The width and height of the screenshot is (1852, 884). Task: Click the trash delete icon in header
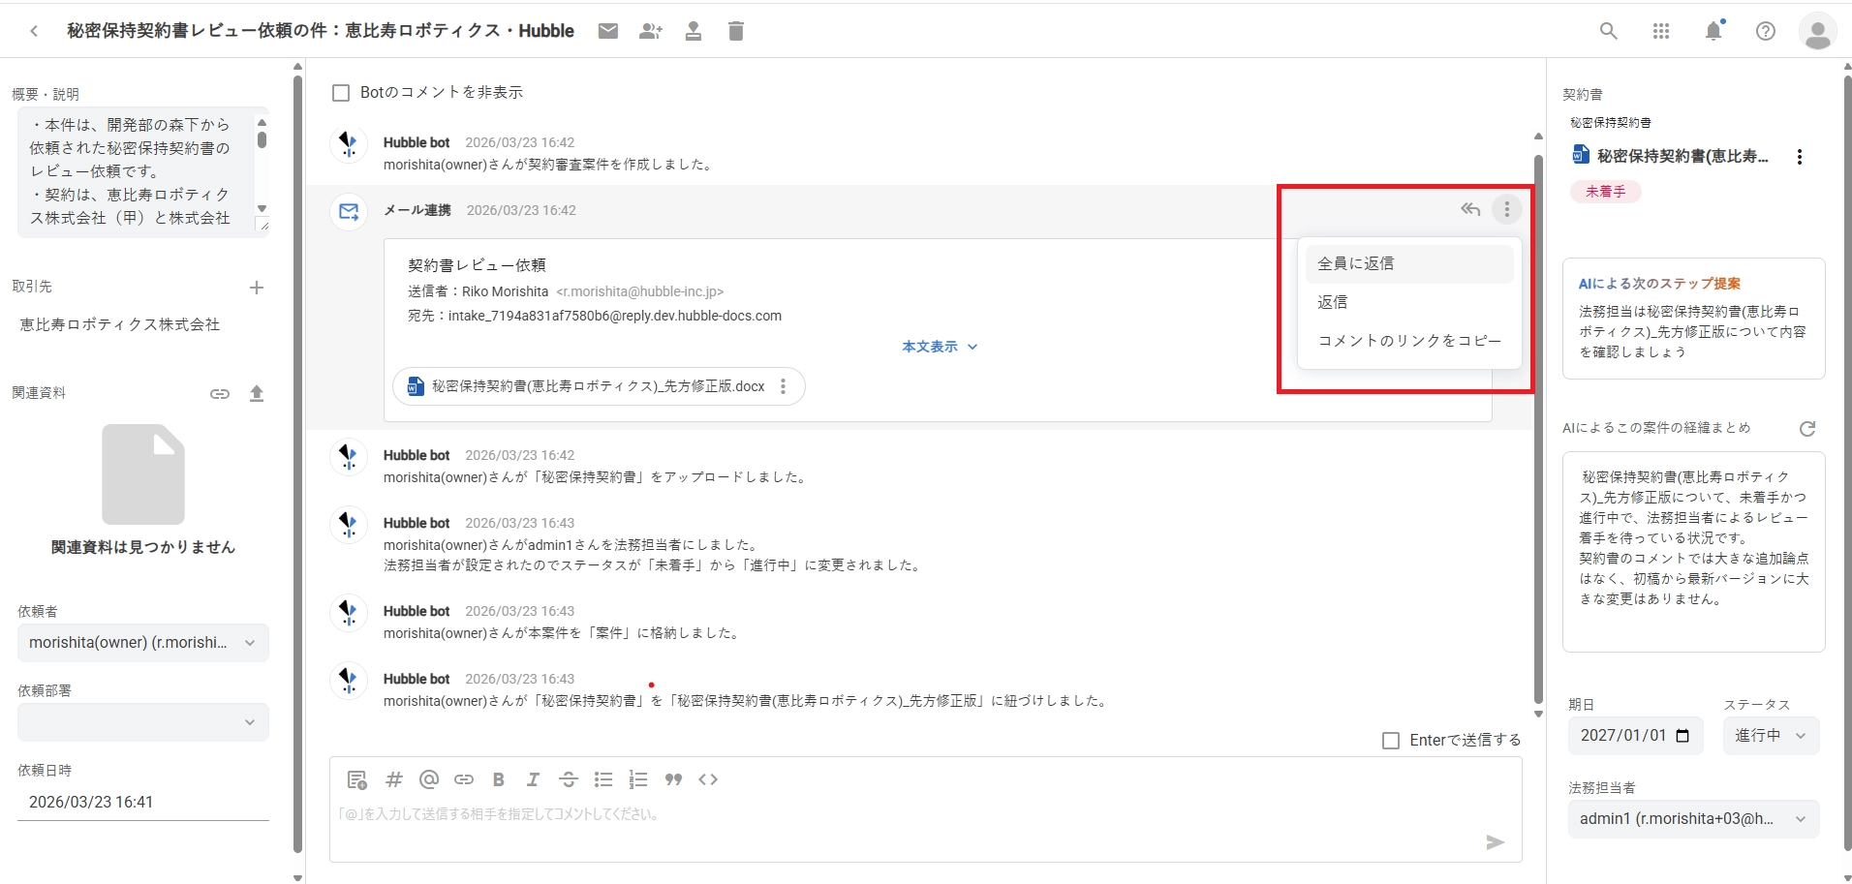[x=736, y=31]
